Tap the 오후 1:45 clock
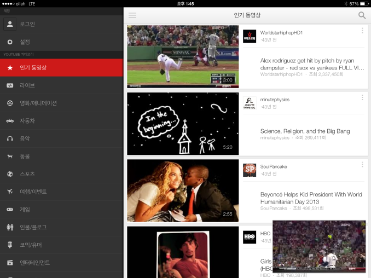 click(185, 4)
